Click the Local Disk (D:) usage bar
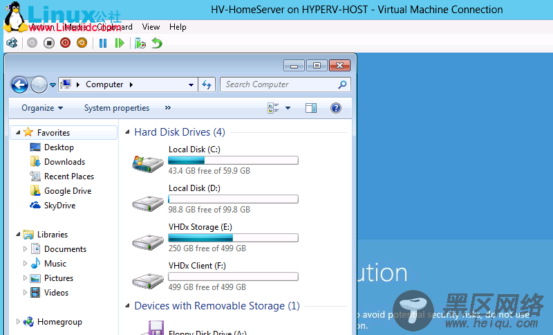 click(233, 199)
